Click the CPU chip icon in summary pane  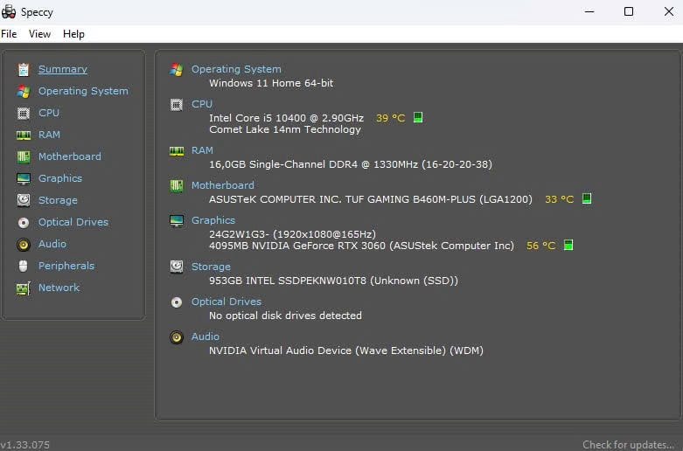(177, 105)
